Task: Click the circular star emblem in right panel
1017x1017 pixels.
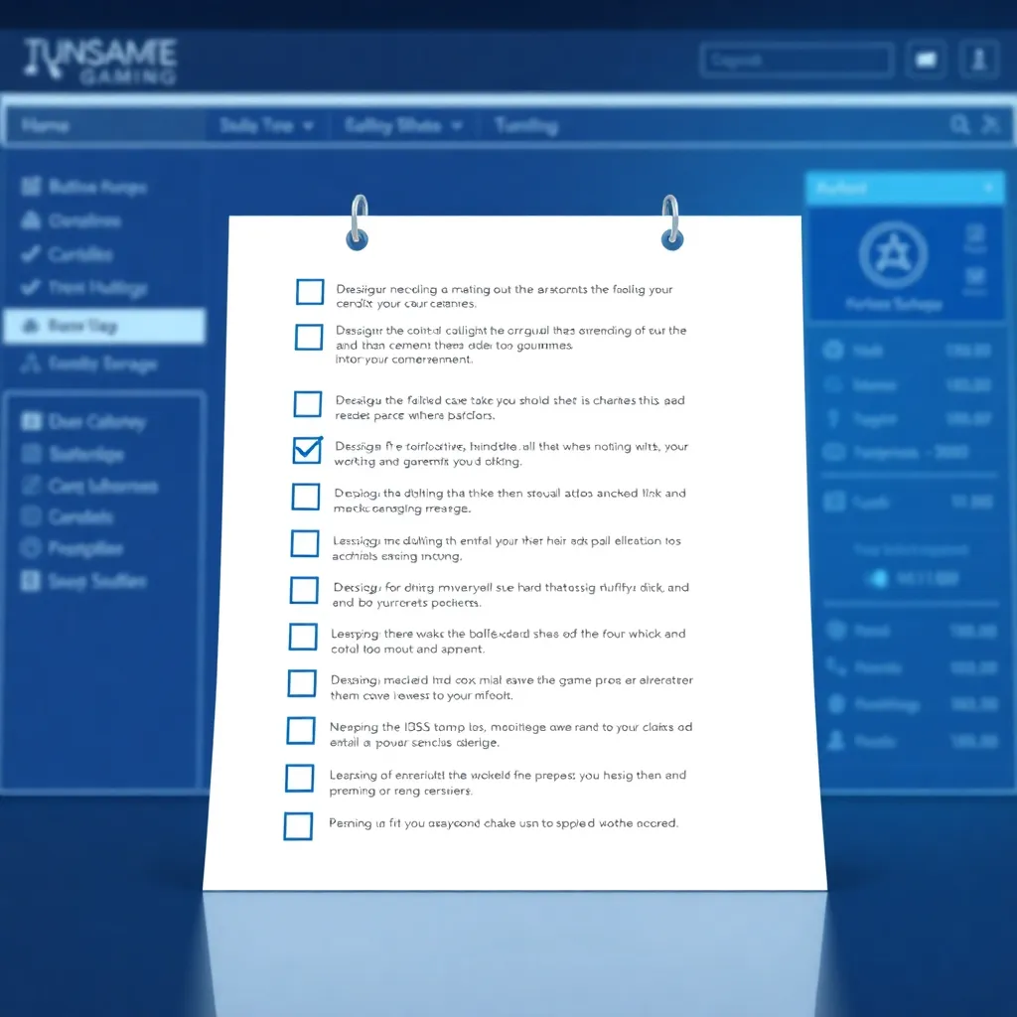Action: point(893,255)
